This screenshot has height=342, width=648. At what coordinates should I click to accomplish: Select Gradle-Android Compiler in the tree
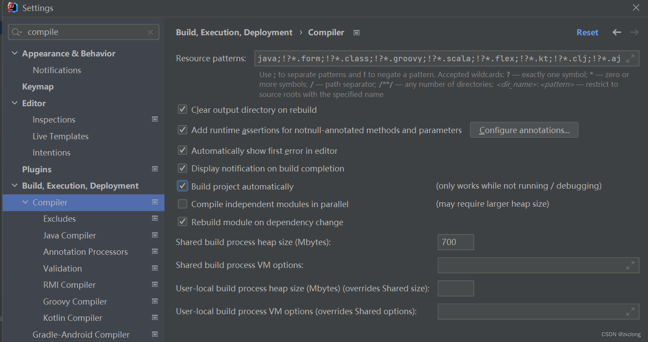81,335
